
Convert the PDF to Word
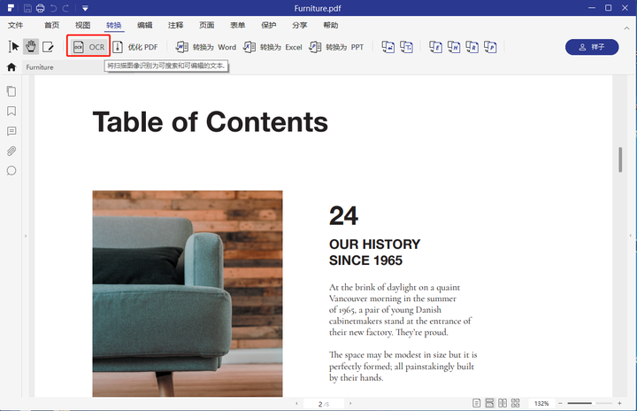tap(205, 47)
